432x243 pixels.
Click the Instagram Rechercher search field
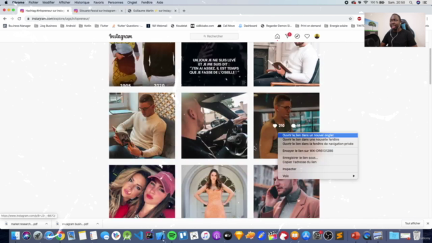[214, 36]
